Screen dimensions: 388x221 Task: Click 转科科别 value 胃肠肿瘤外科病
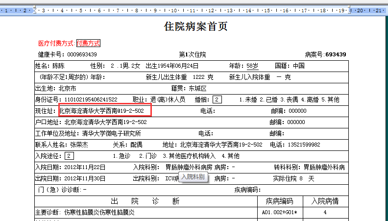[x=324, y=167]
